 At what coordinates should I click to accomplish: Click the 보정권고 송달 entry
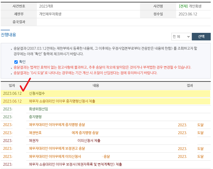point(57,148)
